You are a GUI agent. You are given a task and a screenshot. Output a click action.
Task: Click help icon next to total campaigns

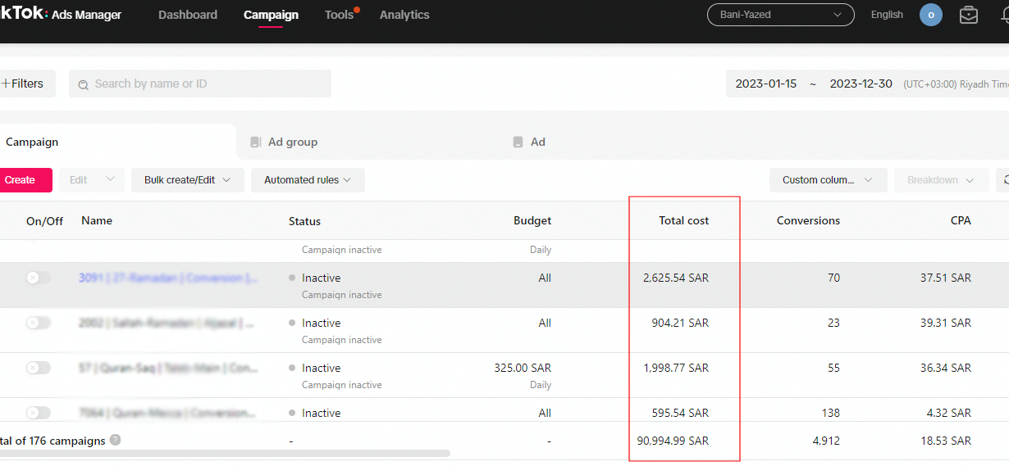(x=116, y=440)
